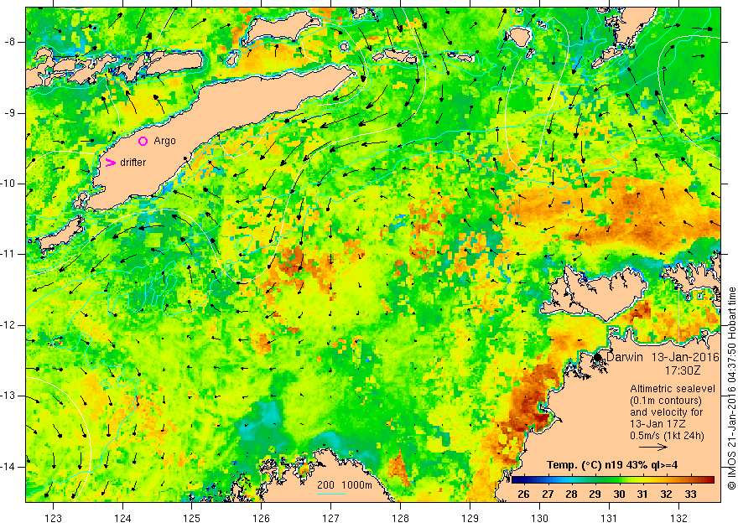The image size is (738, 528).
Task: Click the 'and velocity for' legend line
Action: (667, 412)
